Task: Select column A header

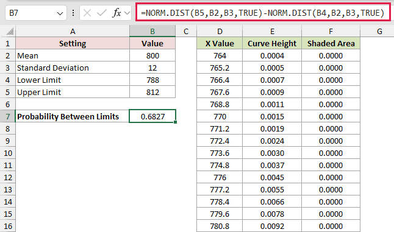Action: coord(73,31)
